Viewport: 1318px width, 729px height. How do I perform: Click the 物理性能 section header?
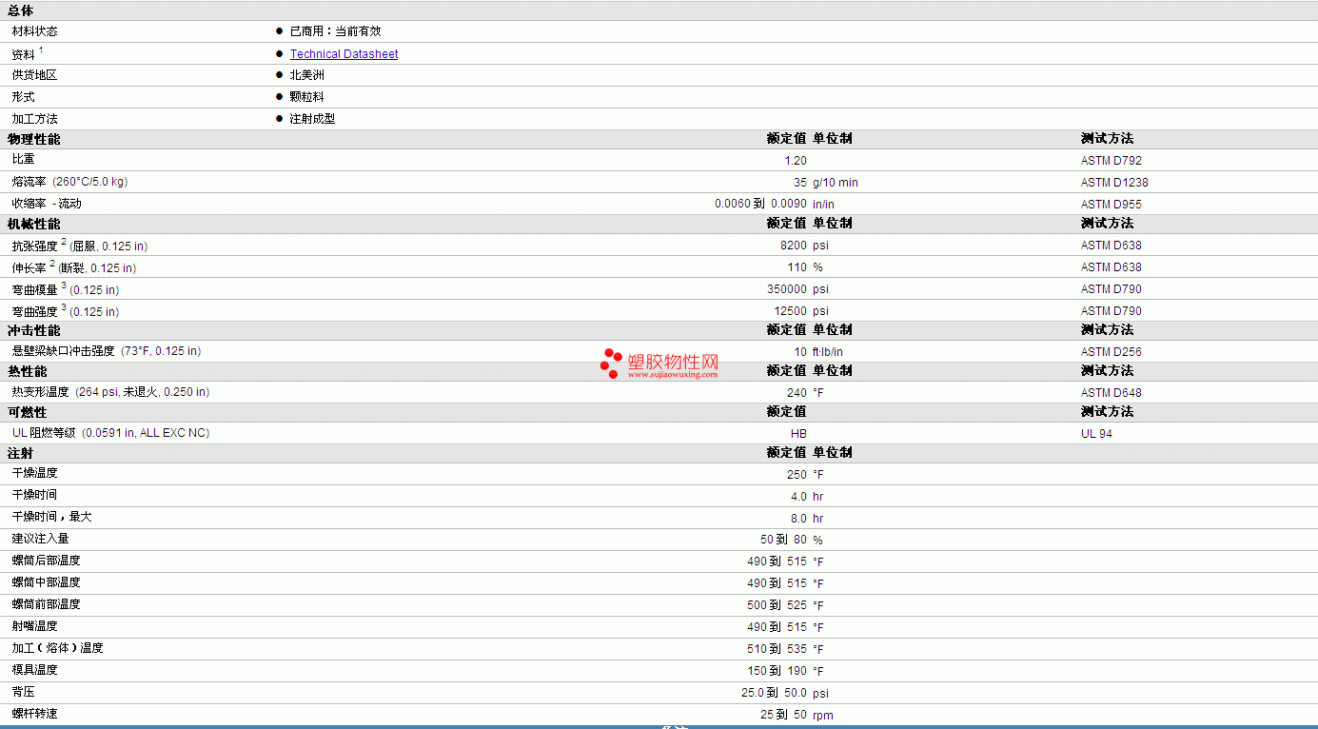[x=33, y=139]
